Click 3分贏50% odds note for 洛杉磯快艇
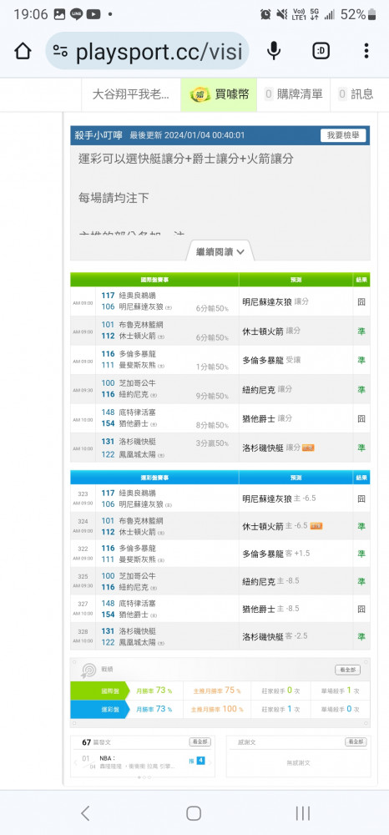Screen dimensions: 389x835 tap(212, 443)
